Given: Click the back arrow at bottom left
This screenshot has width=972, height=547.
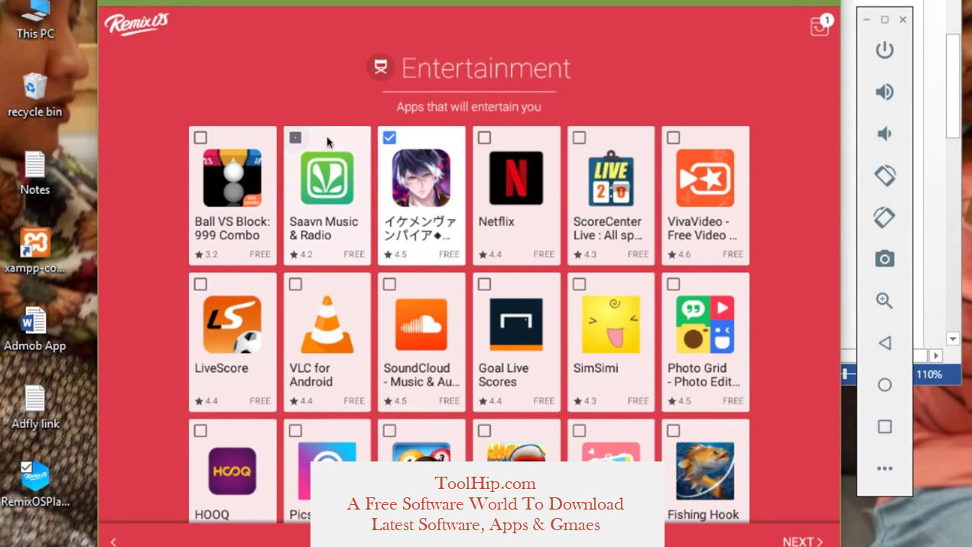Looking at the screenshot, I should (113, 541).
